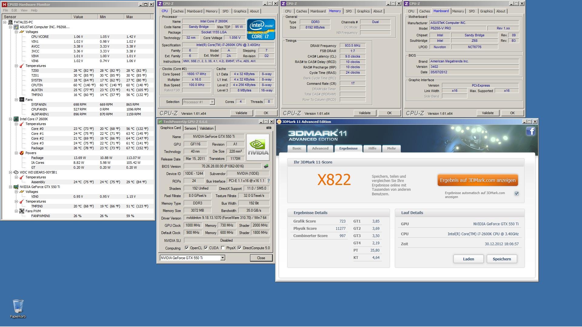Collapse the Powers node

16,153
